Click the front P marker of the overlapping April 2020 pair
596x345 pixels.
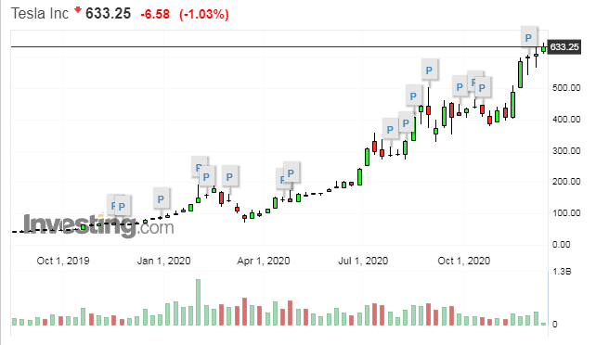(291, 172)
